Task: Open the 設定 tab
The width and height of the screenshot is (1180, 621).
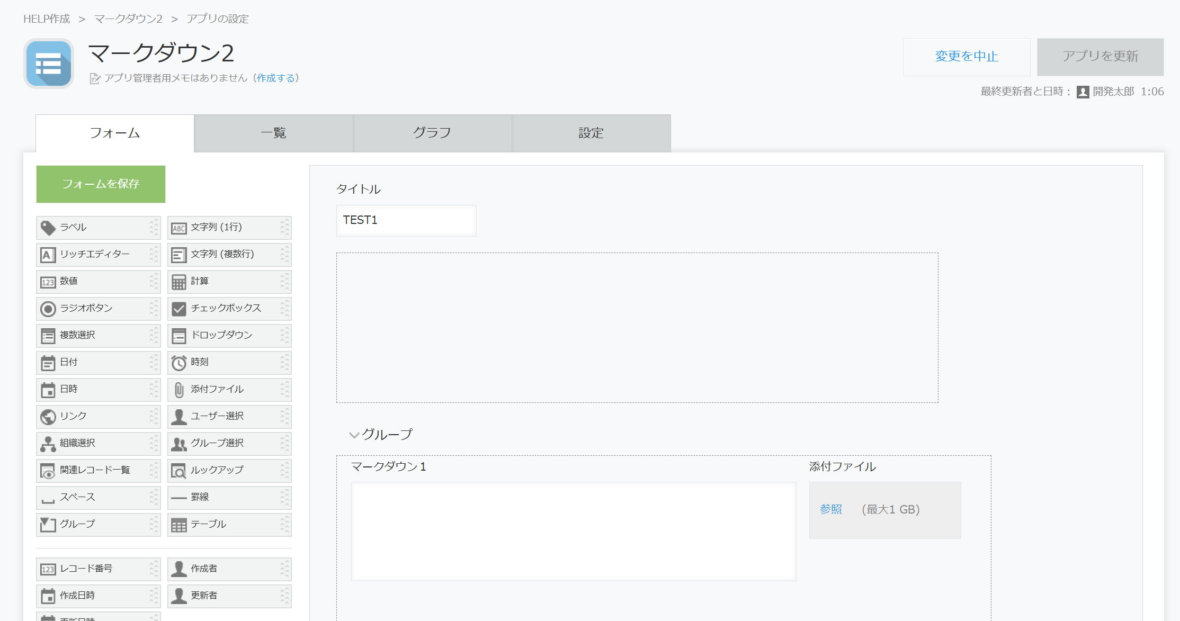Action: [591, 133]
